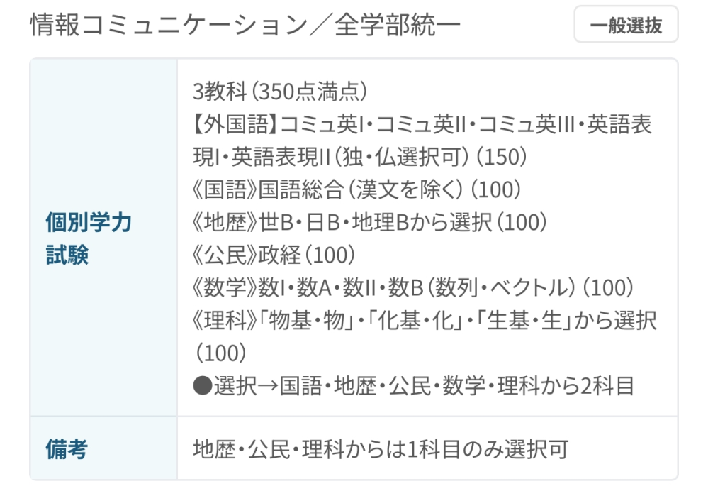Click the arrow after 選択
The image size is (708, 496).
point(268,386)
